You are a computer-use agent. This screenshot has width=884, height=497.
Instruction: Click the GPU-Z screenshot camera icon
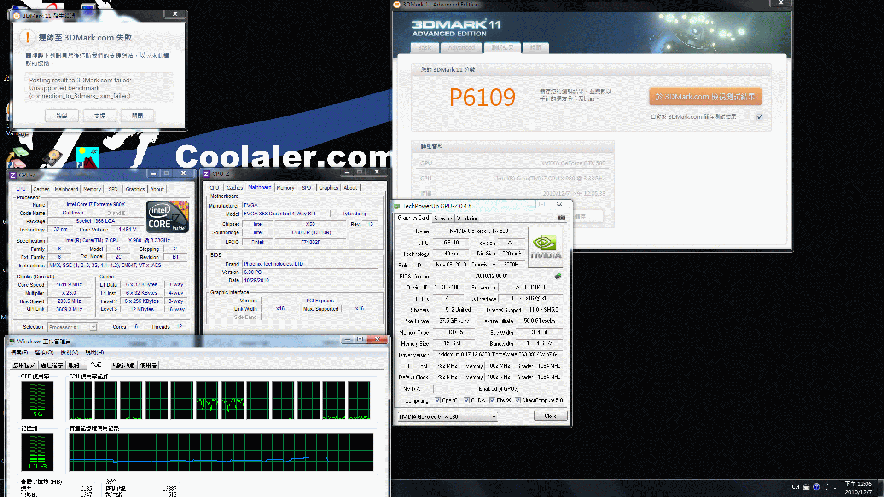561,218
